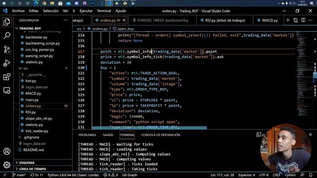
Task: Switch to the SALIDA panel tab
Action: click(108, 135)
